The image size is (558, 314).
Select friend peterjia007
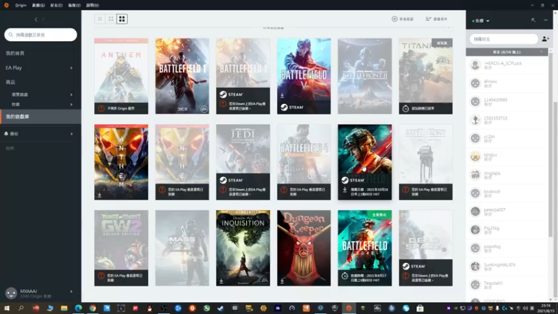pos(506,211)
